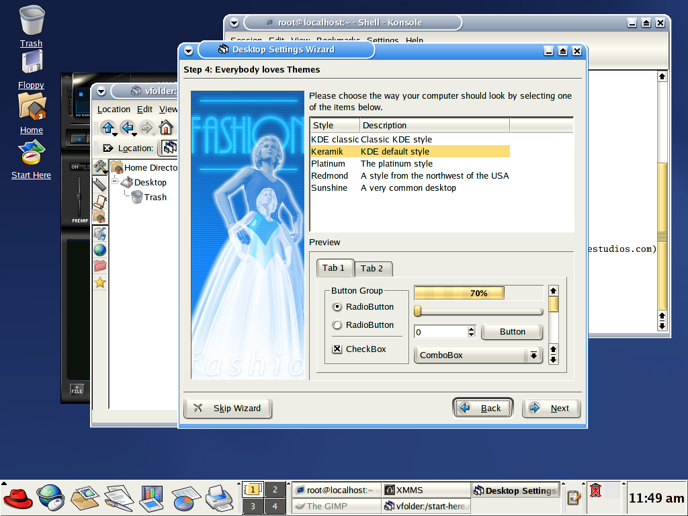Select the scroll history icon in vfolder sidebar
The width and height of the screenshot is (688, 516).
coord(100,202)
